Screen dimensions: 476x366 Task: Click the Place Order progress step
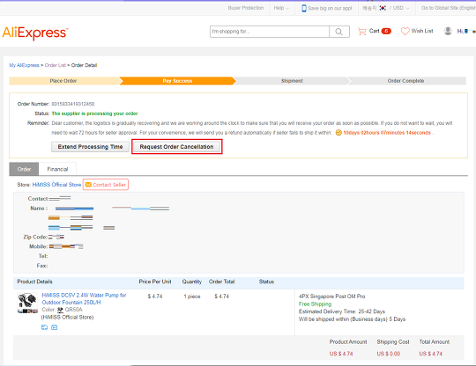click(63, 81)
